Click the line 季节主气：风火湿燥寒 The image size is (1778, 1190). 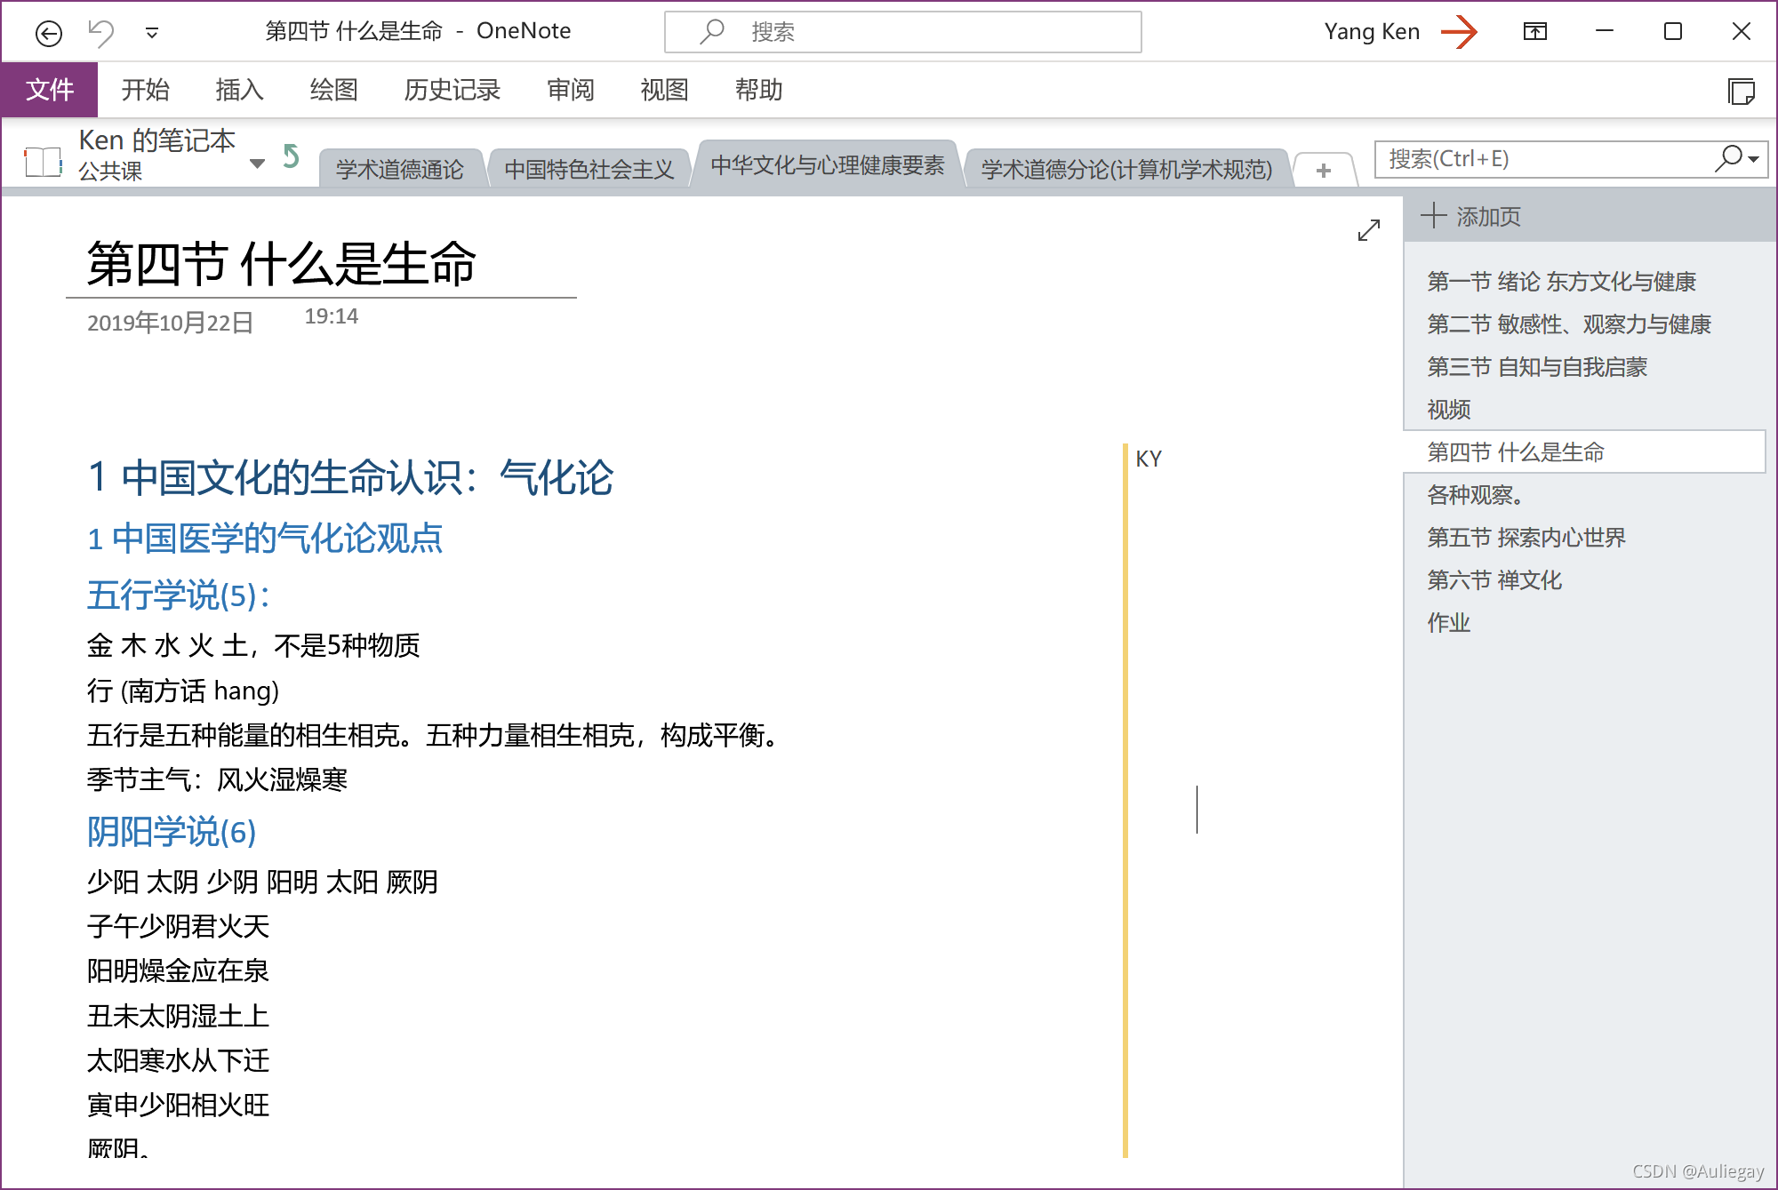(217, 779)
